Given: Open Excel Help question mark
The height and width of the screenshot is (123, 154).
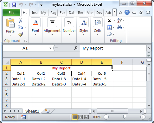Looking at the screenshot, I should [127, 12].
